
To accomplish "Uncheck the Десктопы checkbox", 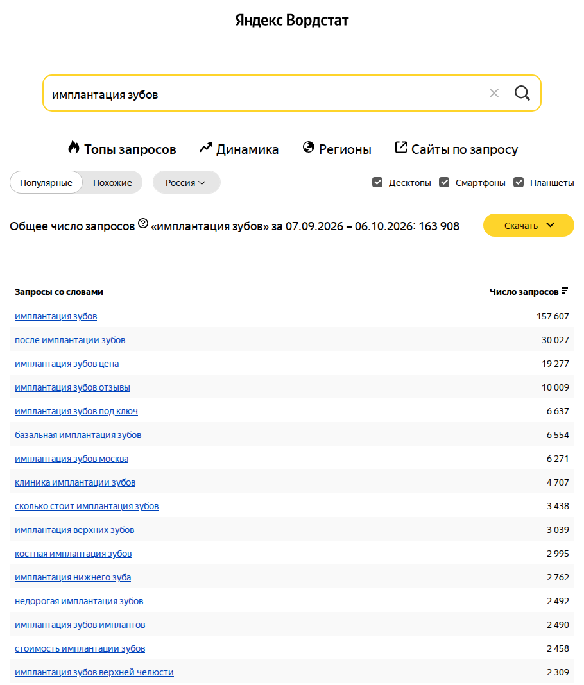I will coord(377,182).
